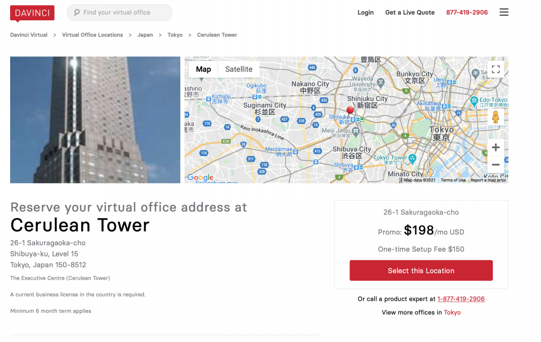Click the Cerulean Tower heading
The width and height of the screenshot is (541, 342).
(x=80, y=225)
